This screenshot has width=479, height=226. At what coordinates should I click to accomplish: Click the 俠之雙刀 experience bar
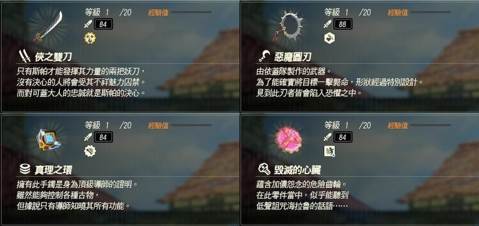pos(191,12)
